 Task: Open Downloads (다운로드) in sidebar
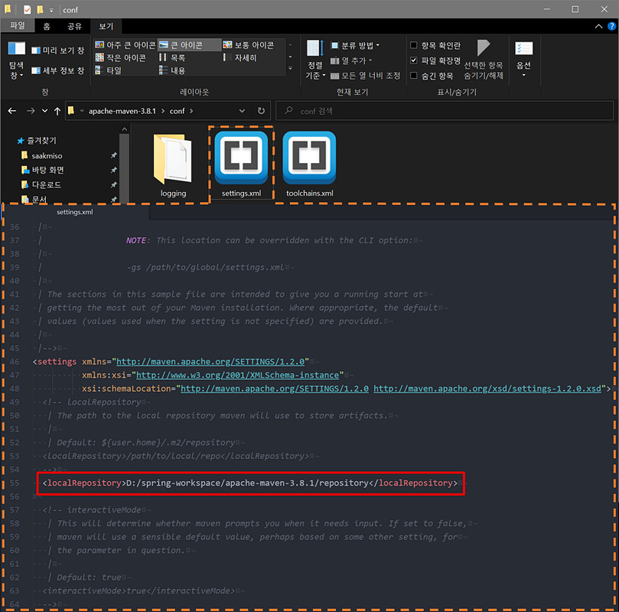41,184
